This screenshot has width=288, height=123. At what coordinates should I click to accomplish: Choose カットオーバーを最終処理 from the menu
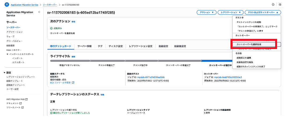click(257, 44)
